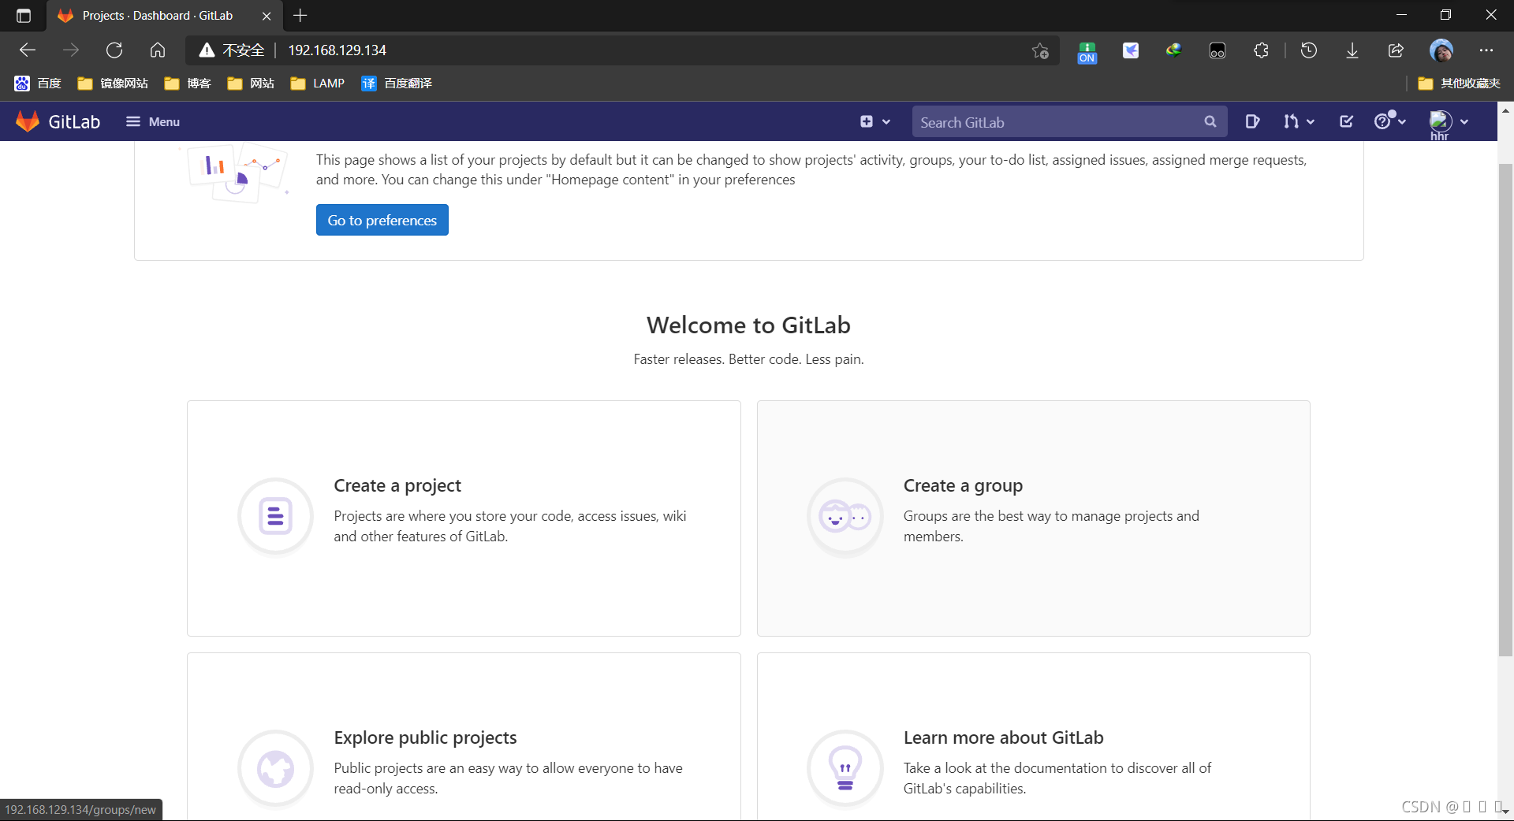This screenshot has height=821, width=1514.
Task: Close the GitLab browser tab
Action: [x=267, y=16]
